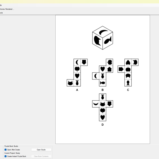
Task: Click the down arrow face in net A
Action: 84,62
